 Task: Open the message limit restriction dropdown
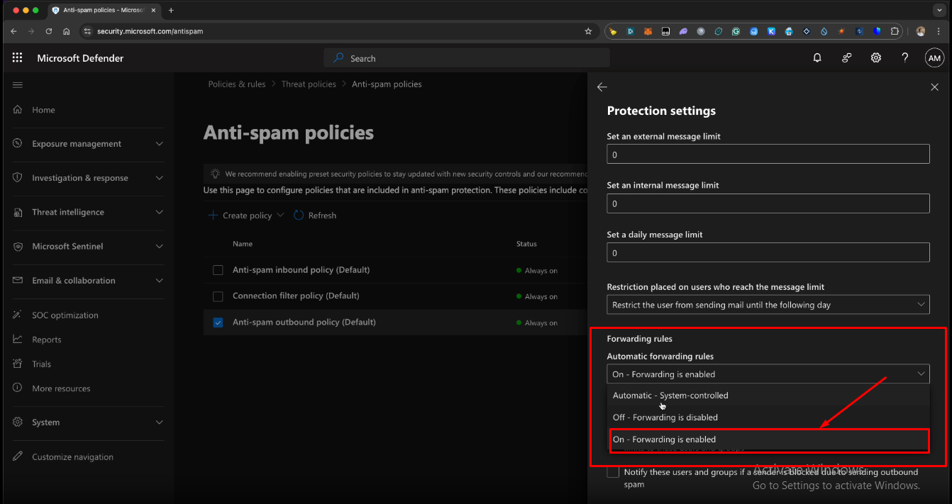point(768,305)
